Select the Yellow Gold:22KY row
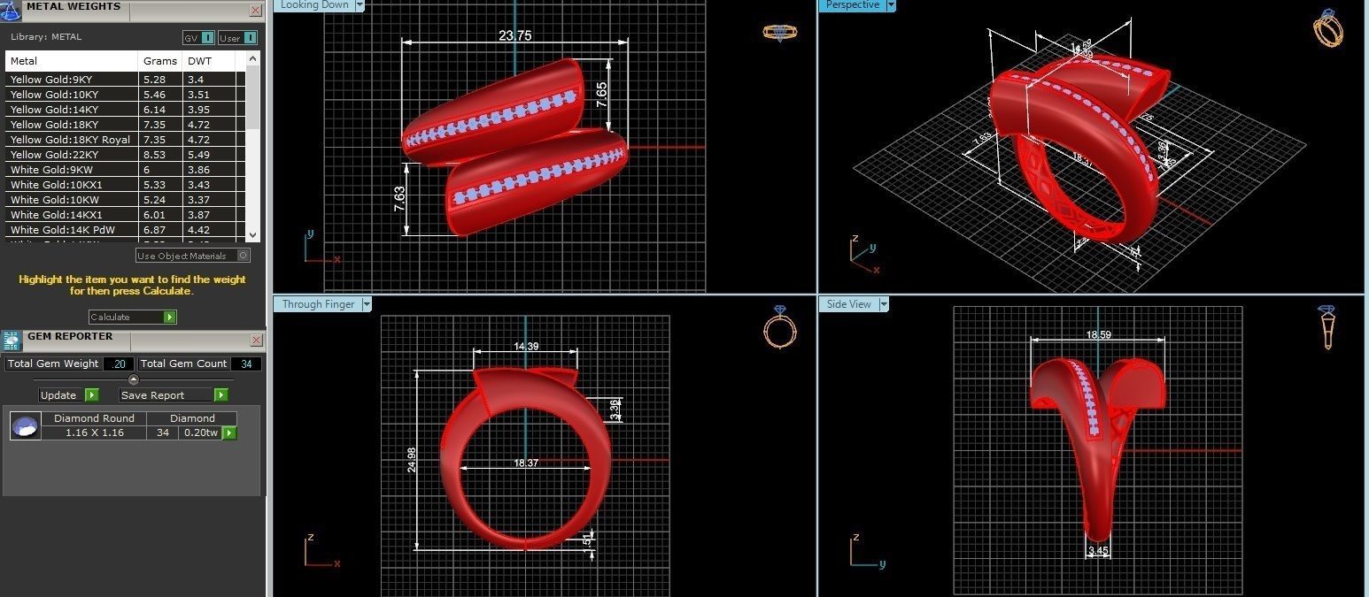The height and width of the screenshot is (597, 1369). point(126,155)
